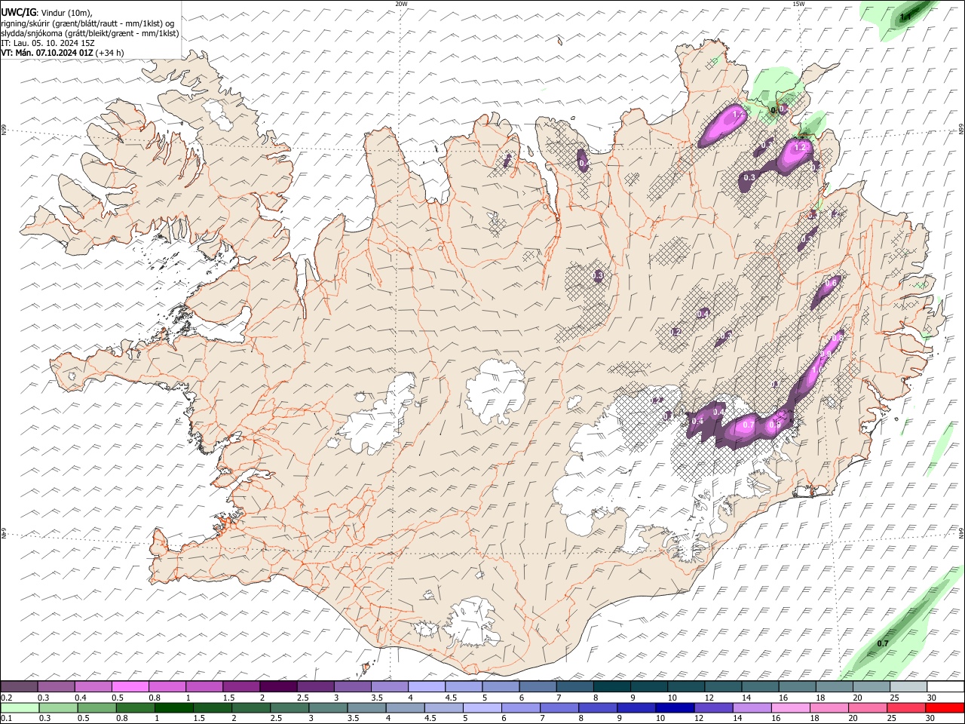Image resolution: width=965 pixels, height=724 pixels.
Task: Pick the dark teal 8 swatch, top legend row
Action: (612, 687)
